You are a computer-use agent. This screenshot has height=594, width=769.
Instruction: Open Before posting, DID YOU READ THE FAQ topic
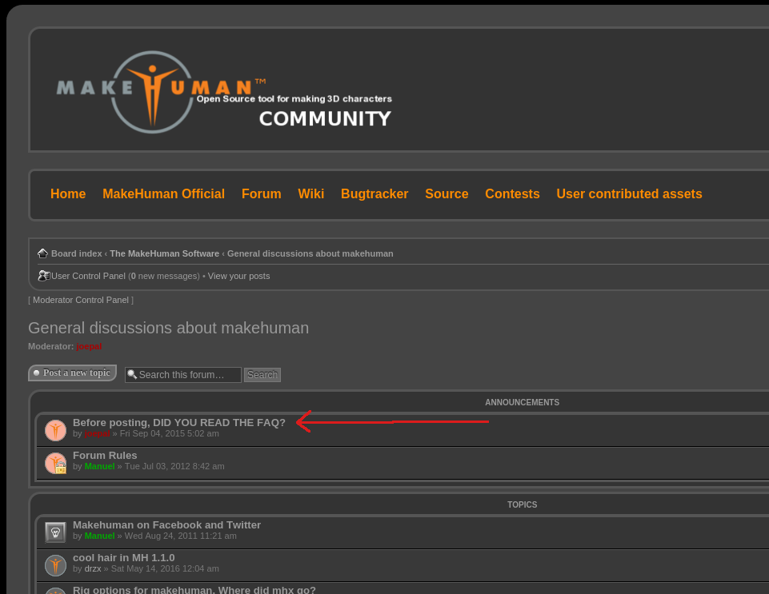[x=179, y=423]
